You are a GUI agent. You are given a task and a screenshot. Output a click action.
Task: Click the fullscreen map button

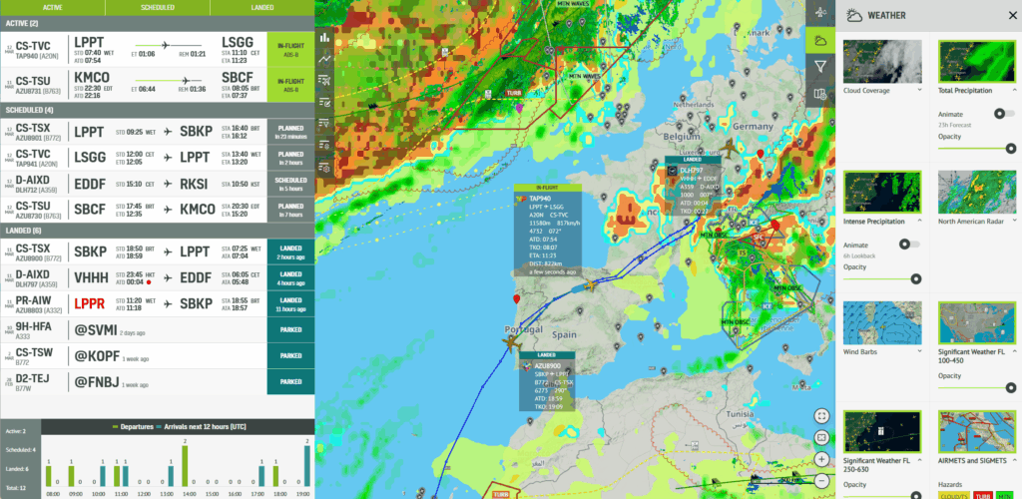(x=821, y=415)
